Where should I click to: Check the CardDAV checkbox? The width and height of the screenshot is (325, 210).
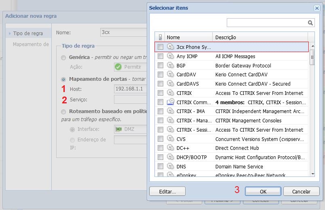point(160,74)
